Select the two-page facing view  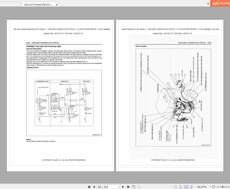coord(186,187)
